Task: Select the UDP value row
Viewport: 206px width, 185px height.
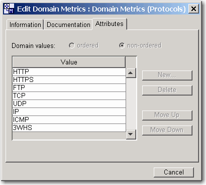Action: tap(69, 103)
